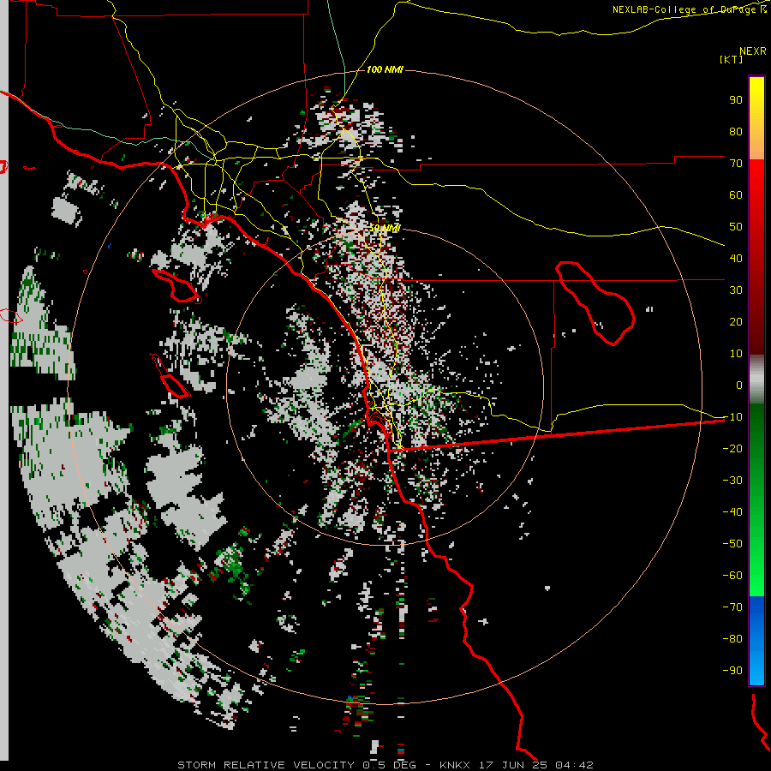Click the "17 JUN 25" date in caption

tap(513, 765)
